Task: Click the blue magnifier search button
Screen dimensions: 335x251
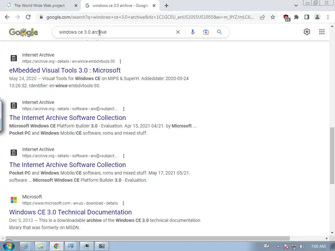Action: [219, 32]
